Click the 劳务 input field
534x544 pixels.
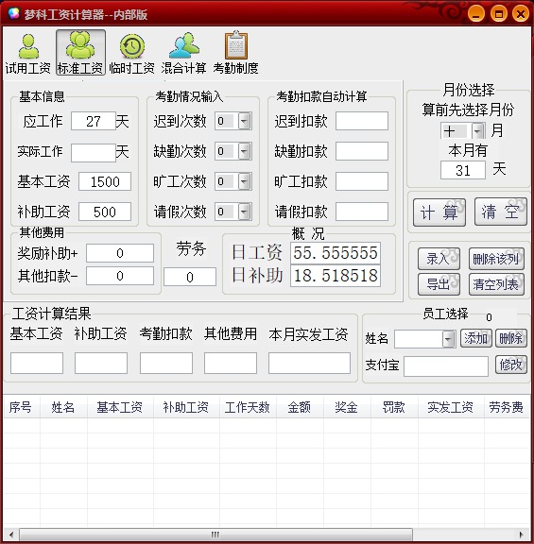(190, 277)
